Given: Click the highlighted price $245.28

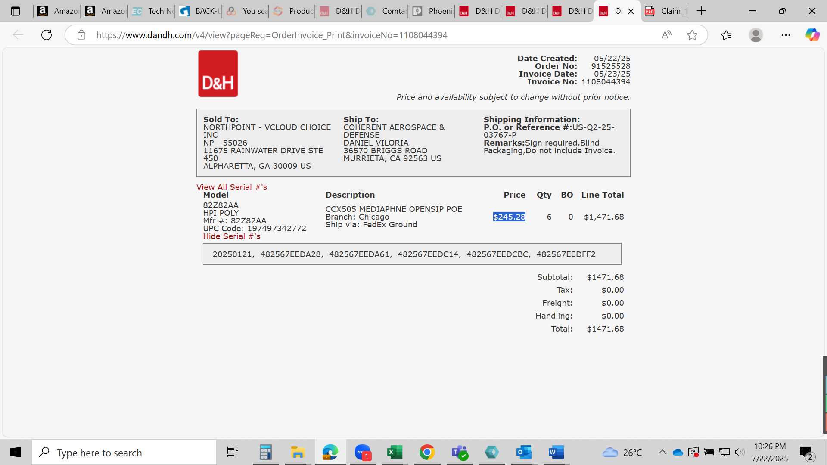Looking at the screenshot, I should coord(509,217).
